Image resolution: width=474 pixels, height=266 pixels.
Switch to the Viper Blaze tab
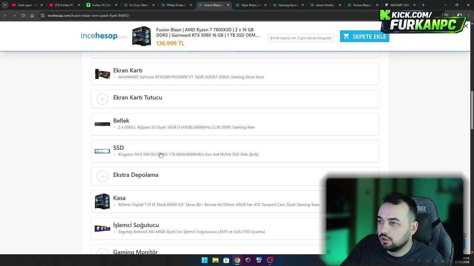point(251,5)
